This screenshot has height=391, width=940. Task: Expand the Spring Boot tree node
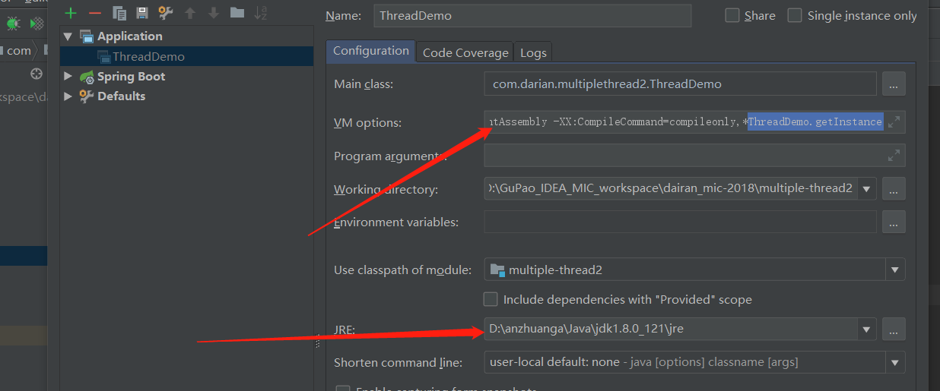pos(68,77)
